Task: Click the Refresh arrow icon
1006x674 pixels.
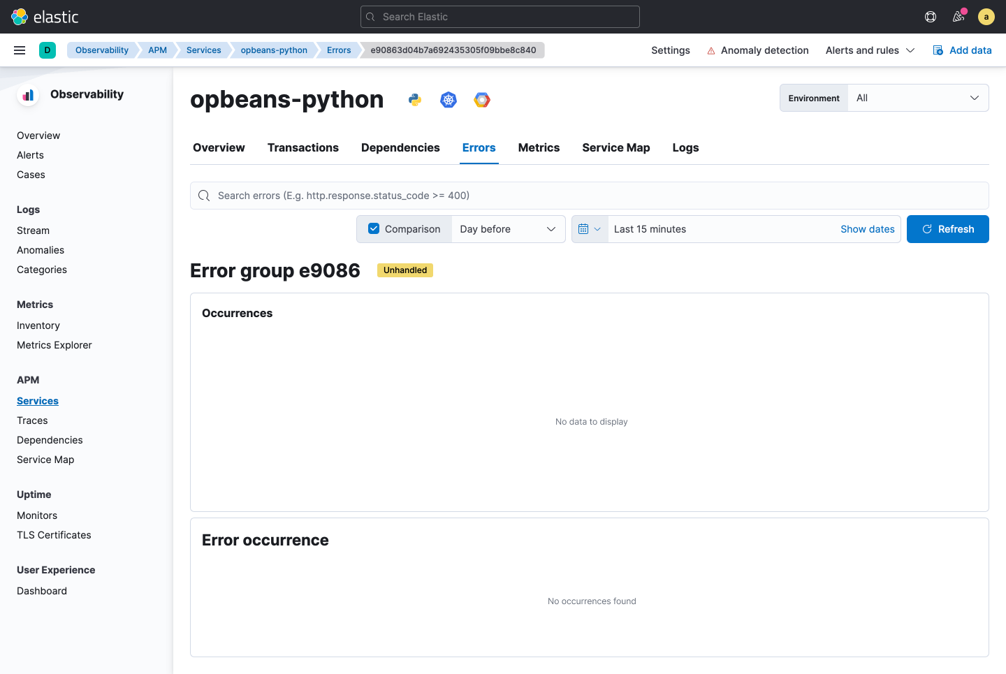Action: [x=927, y=229]
